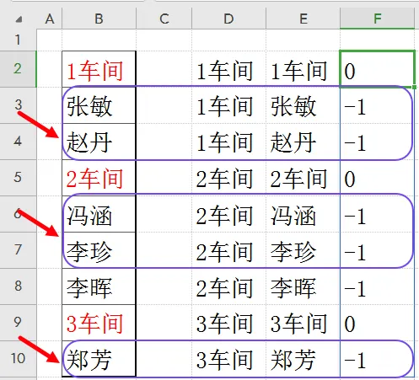Image resolution: width=419 pixels, height=380 pixels.
Task: Click the fill handle of cell F2
Action: pos(414,87)
